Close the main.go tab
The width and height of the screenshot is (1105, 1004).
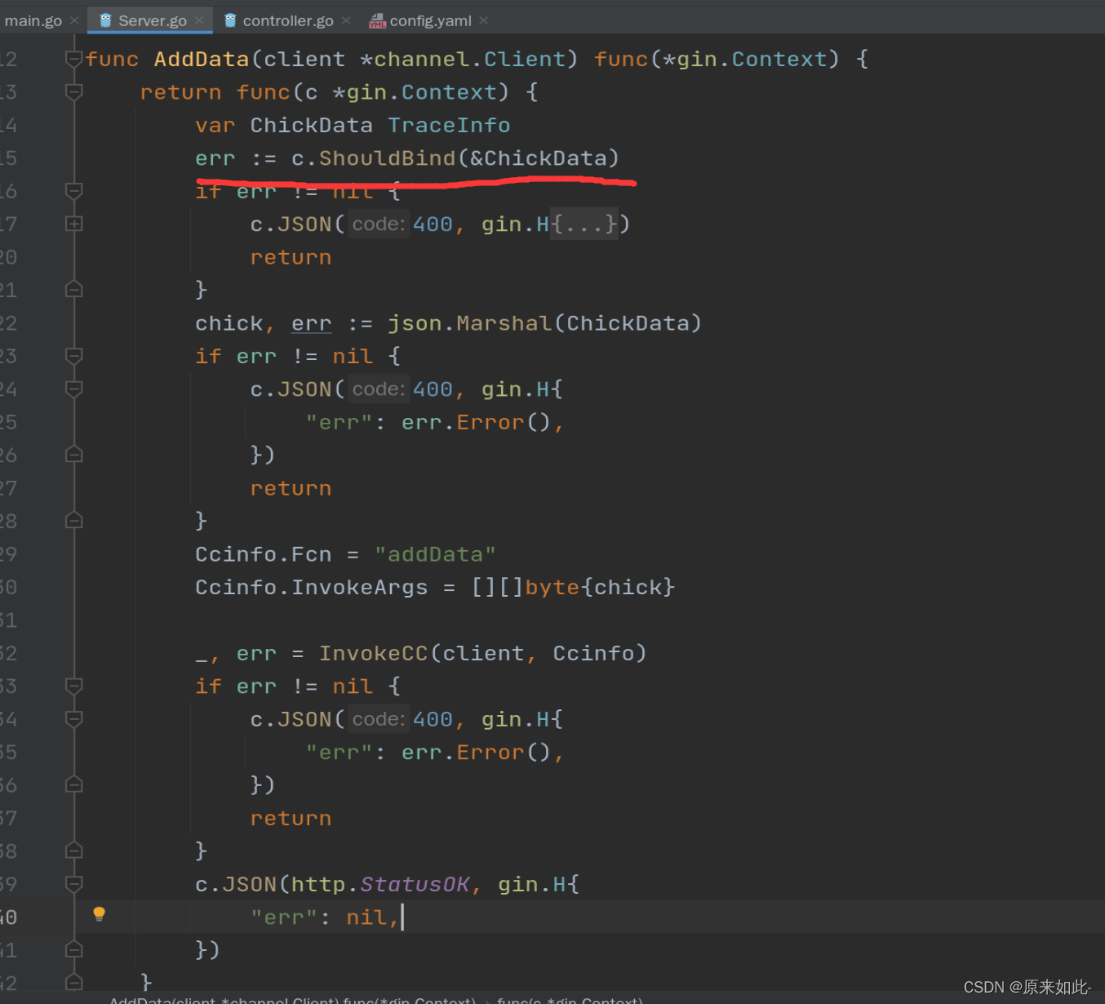(74, 20)
